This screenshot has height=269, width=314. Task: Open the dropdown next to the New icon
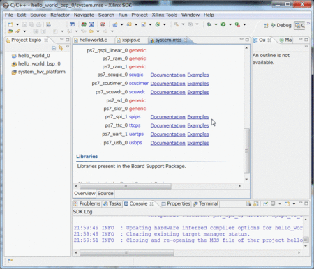click(x=17, y=24)
